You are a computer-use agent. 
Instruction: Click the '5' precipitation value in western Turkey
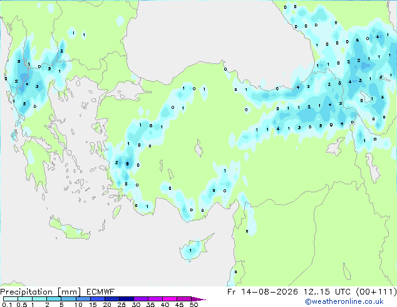click(x=127, y=164)
